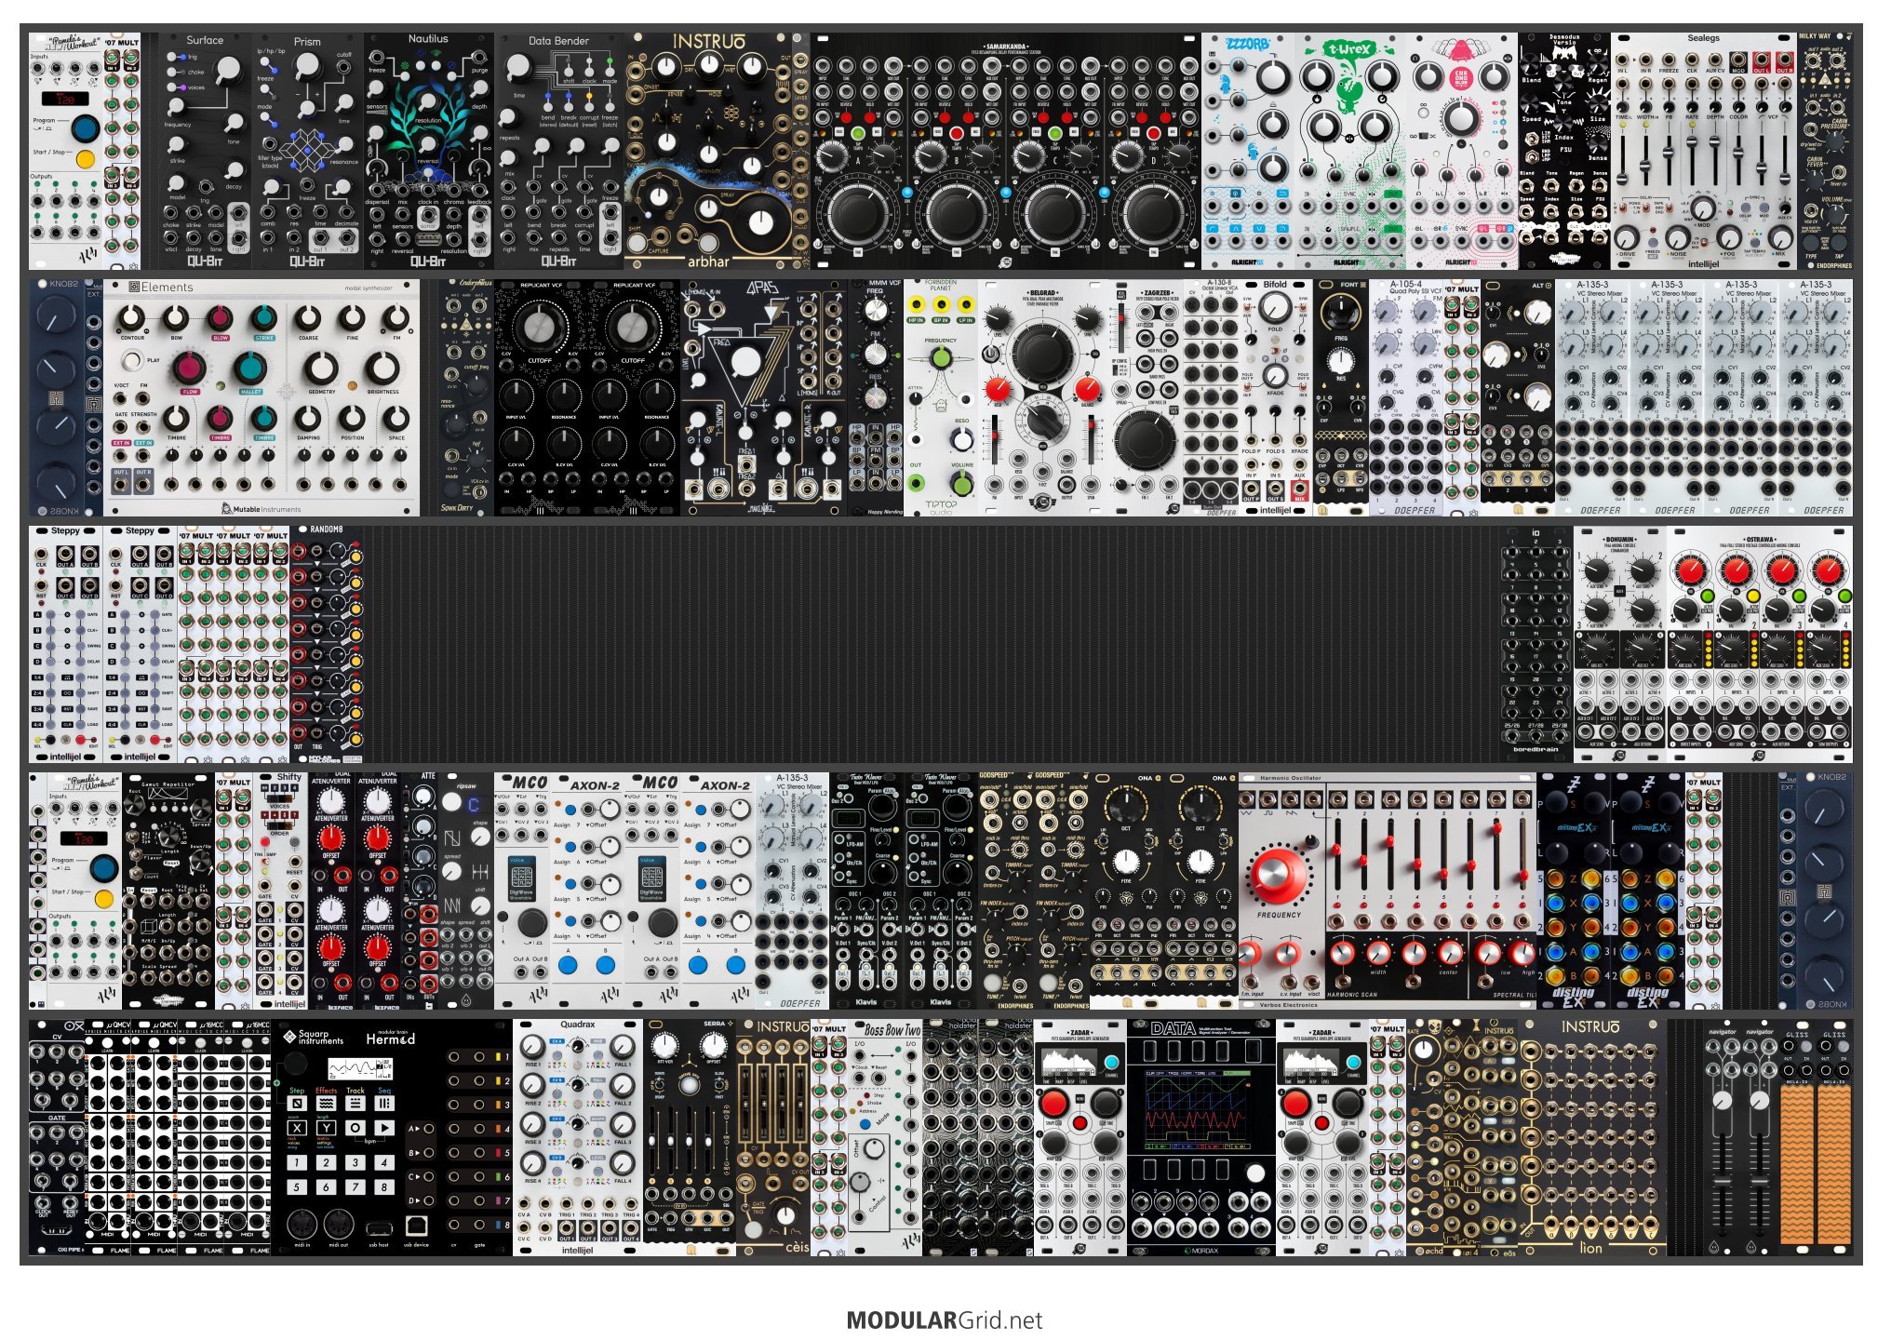Screen dimensions: 1891x1340
Task: Click the large MALLET knob on Elements
Action: [249, 368]
